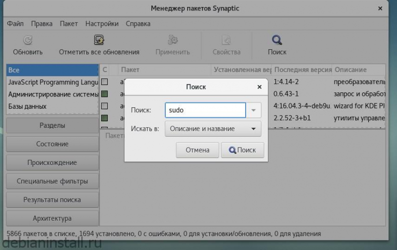Open search history dropdown arrow
The image size is (397, 250).
point(254,110)
